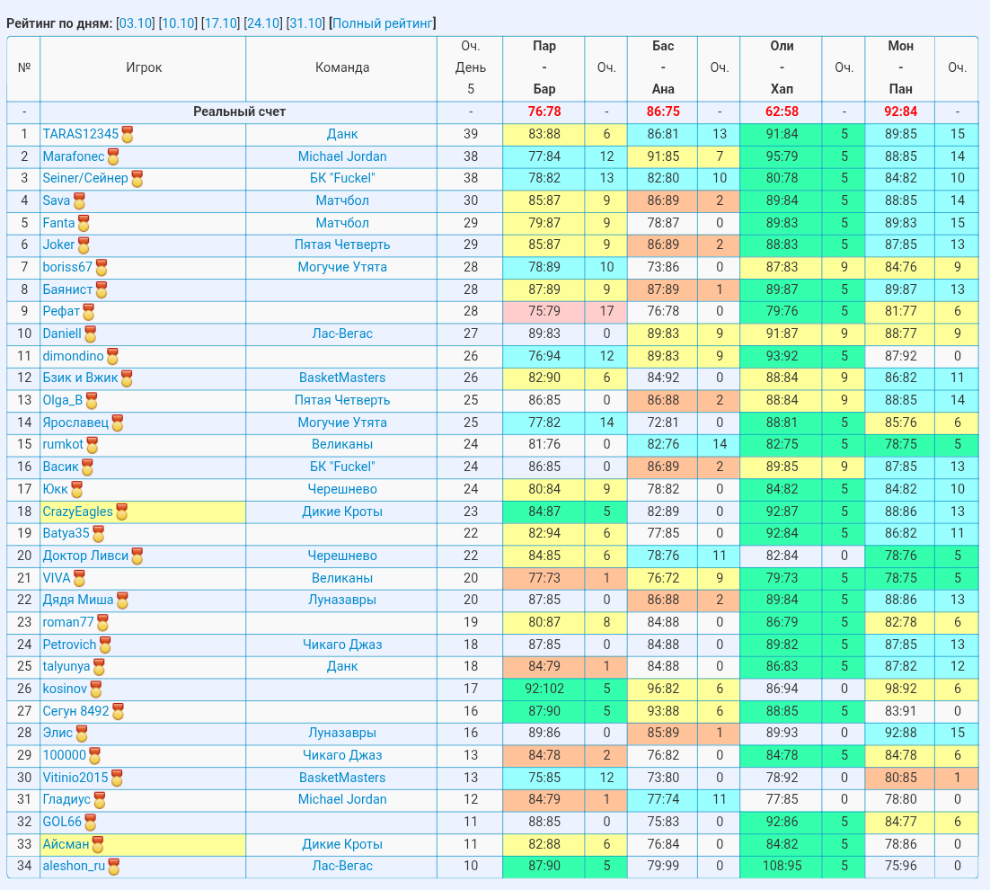Viewport: 990px width, 890px height.
Task: Click the medal icon after Seiner/Сейнер
Action: pos(137,179)
